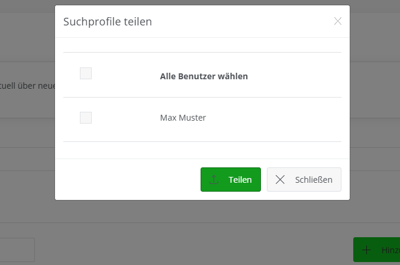Click the X icon in the dialog header

pos(338,21)
